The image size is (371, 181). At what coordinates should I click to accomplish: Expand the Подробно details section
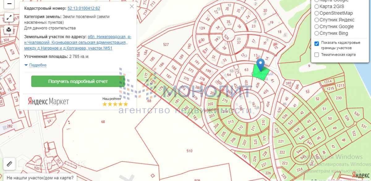[x=38, y=65]
